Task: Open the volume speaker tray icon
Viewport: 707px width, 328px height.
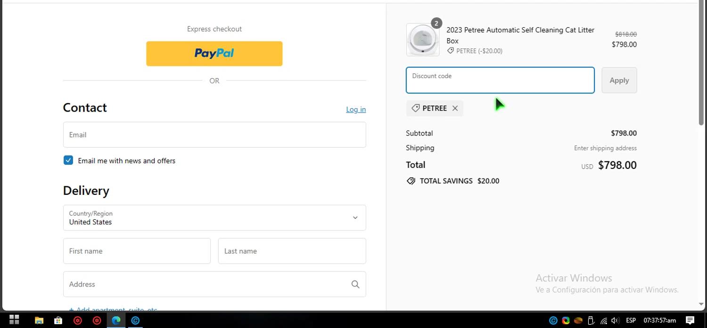Action: click(615, 320)
